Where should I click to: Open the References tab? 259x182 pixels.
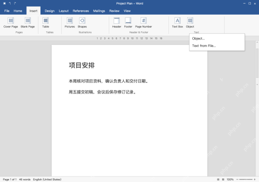81,11
